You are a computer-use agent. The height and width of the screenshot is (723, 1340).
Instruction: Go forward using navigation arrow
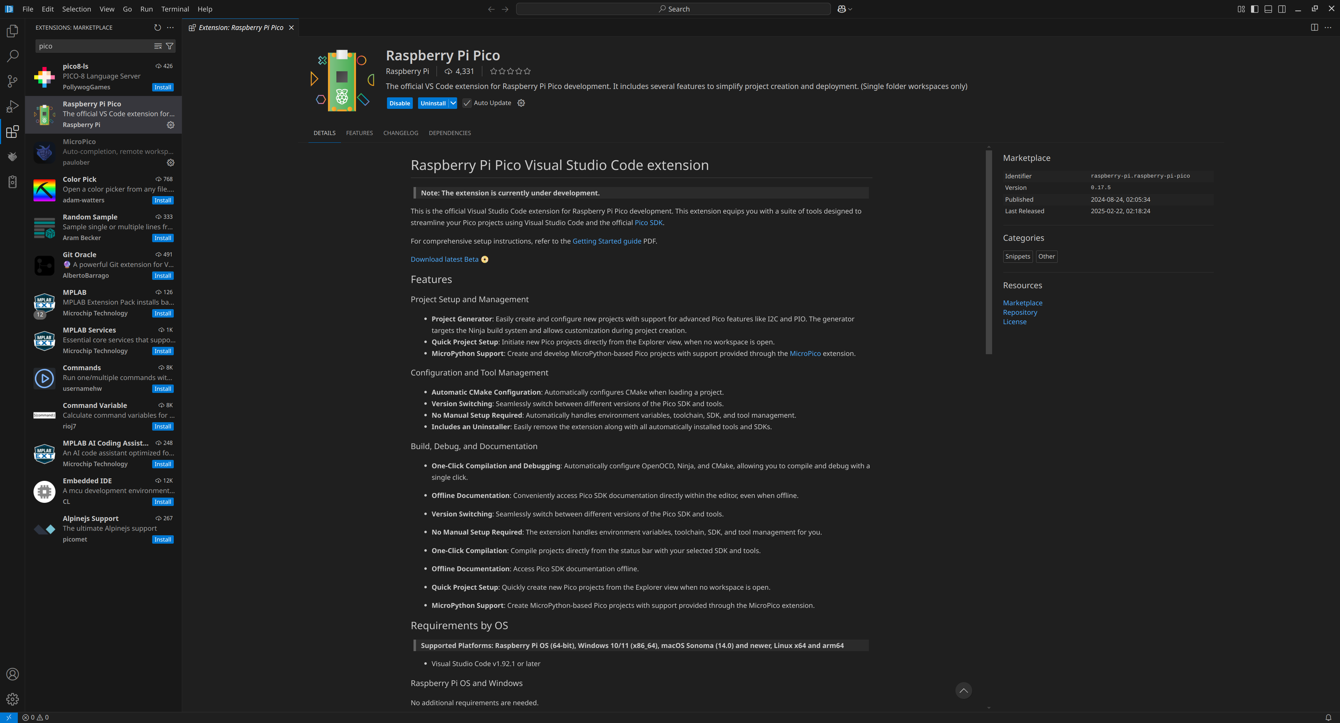tap(505, 9)
